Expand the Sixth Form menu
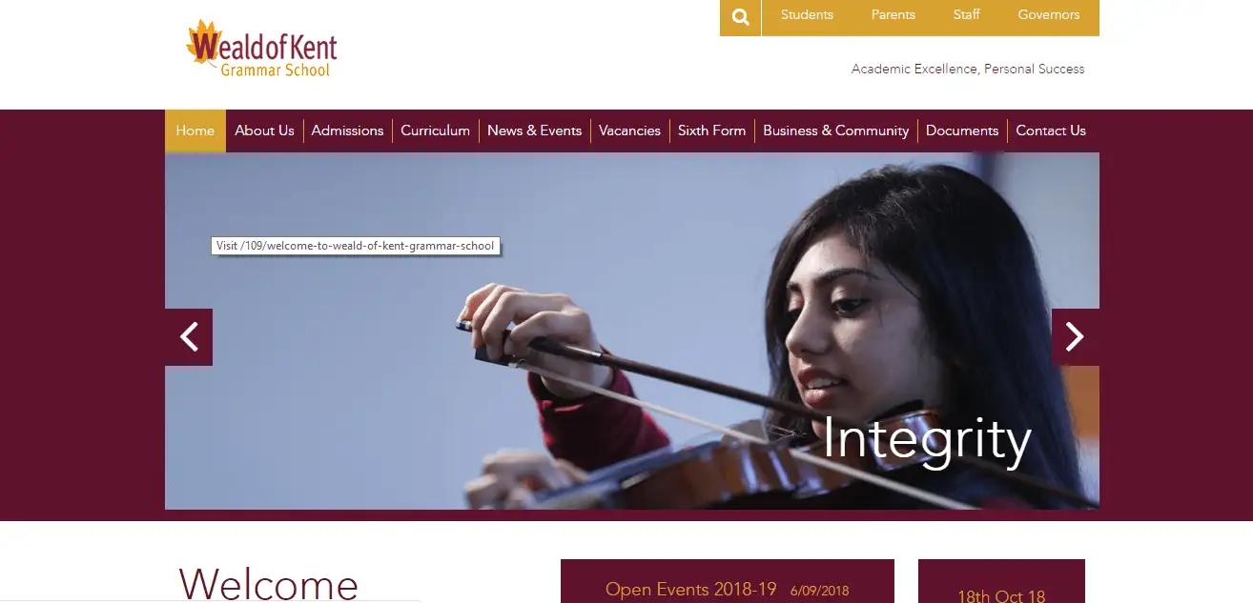 711,131
